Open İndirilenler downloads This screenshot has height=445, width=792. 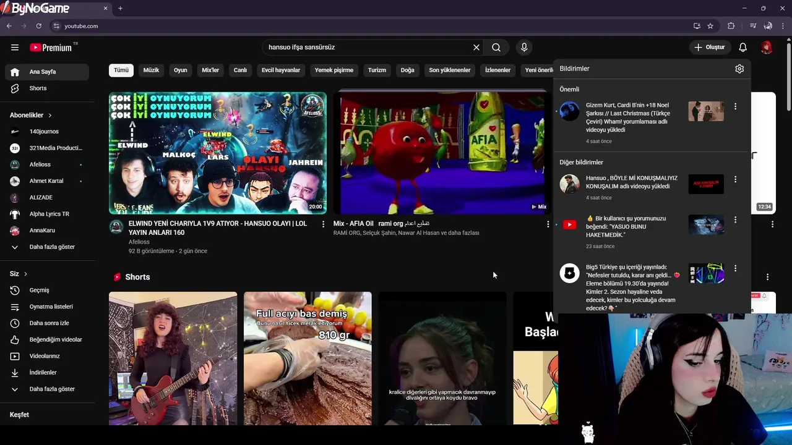(x=47, y=373)
